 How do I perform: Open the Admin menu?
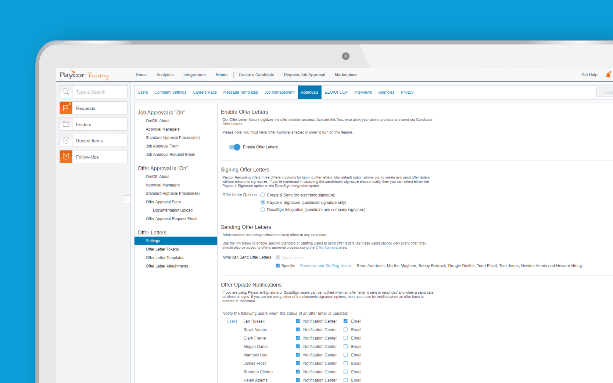tap(222, 75)
